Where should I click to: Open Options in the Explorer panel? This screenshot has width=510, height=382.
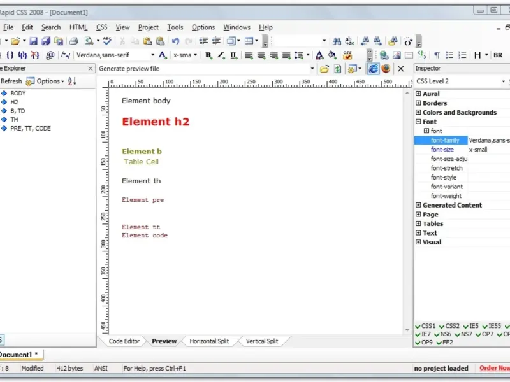pyautogui.click(x=45, y=81)
